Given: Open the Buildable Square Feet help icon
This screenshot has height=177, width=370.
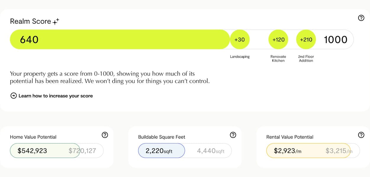Looking at the screenshot, I should pyautogui.click(x=233, y=135).
